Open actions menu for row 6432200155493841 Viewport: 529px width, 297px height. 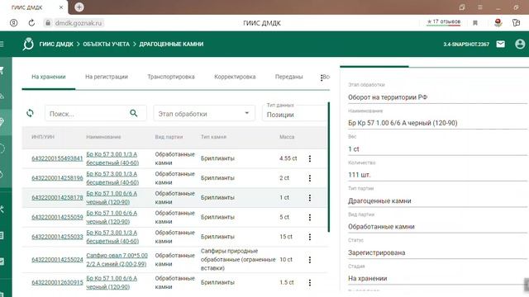(x=310, y=158)
